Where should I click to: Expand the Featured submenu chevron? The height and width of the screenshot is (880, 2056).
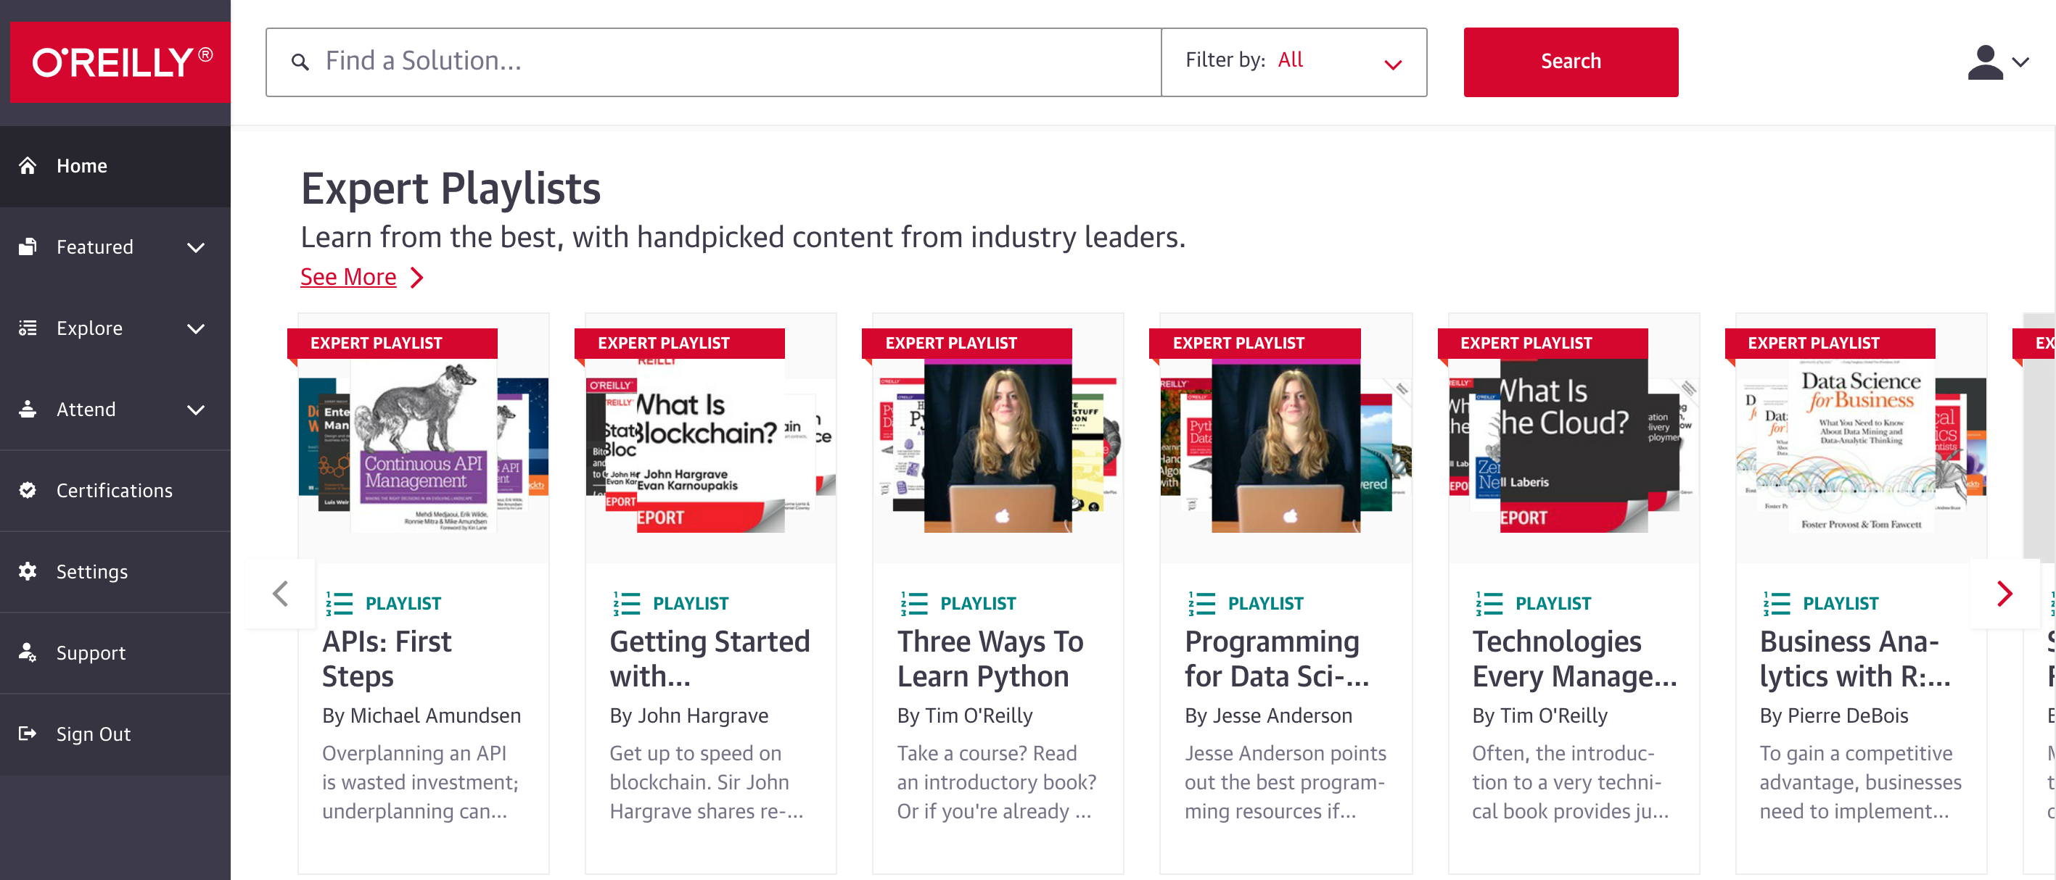196,247
